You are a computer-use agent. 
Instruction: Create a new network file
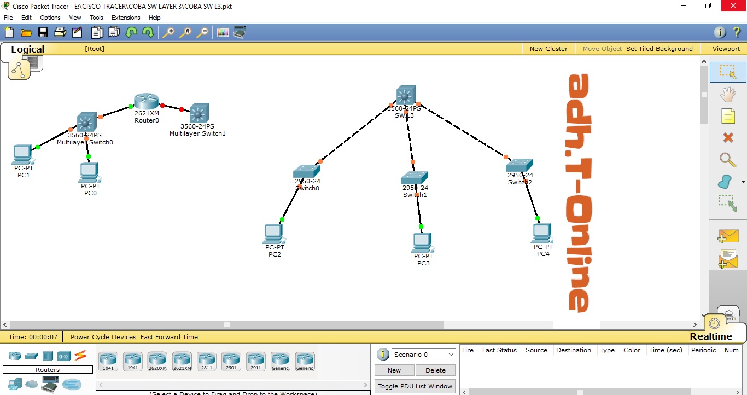tap(9, 32)
